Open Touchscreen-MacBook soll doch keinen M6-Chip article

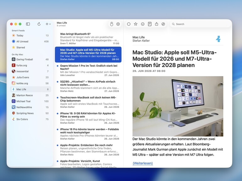pyautogui.click(x=88, y=102)
